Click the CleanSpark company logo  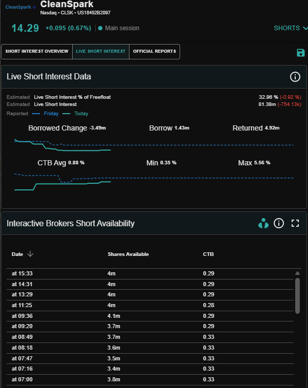[20, 7]
